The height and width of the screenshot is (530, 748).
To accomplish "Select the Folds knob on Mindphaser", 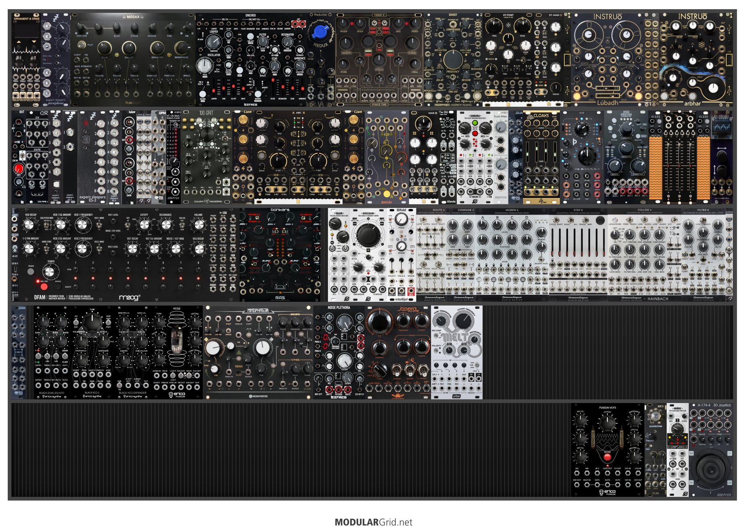I will pyautogui.click(x=284, y=321).
